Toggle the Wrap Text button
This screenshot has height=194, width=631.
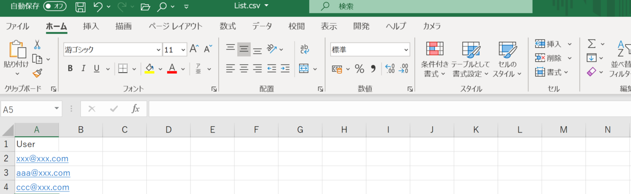tap(304, 49)
